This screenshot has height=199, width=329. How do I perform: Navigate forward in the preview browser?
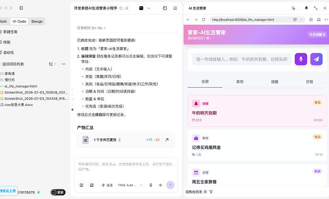coord(196,20)
